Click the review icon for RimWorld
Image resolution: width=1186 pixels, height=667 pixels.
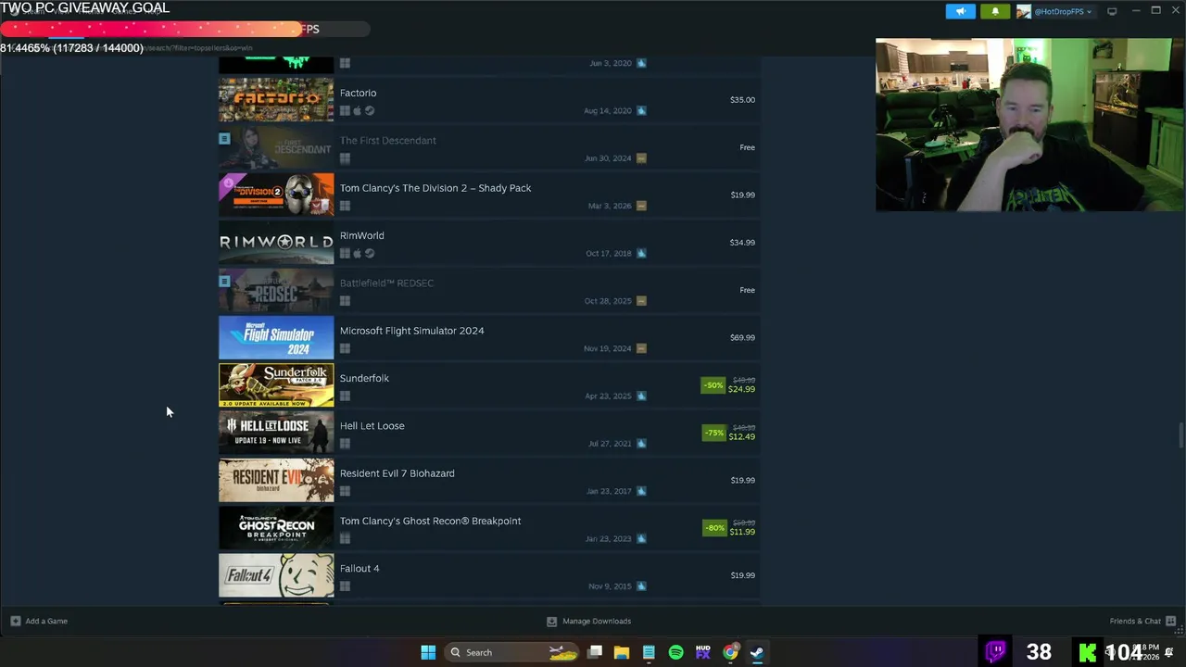click(641, 253)
